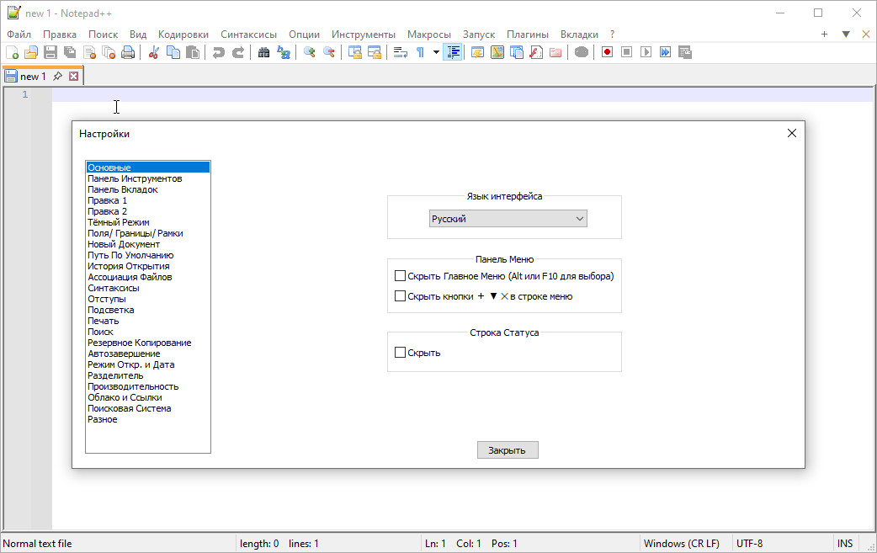Image resolution: width=877 pixels, height=553 pixels.
Task: Click the Print icon in toolbar
Action: click(x=128, y=52)
